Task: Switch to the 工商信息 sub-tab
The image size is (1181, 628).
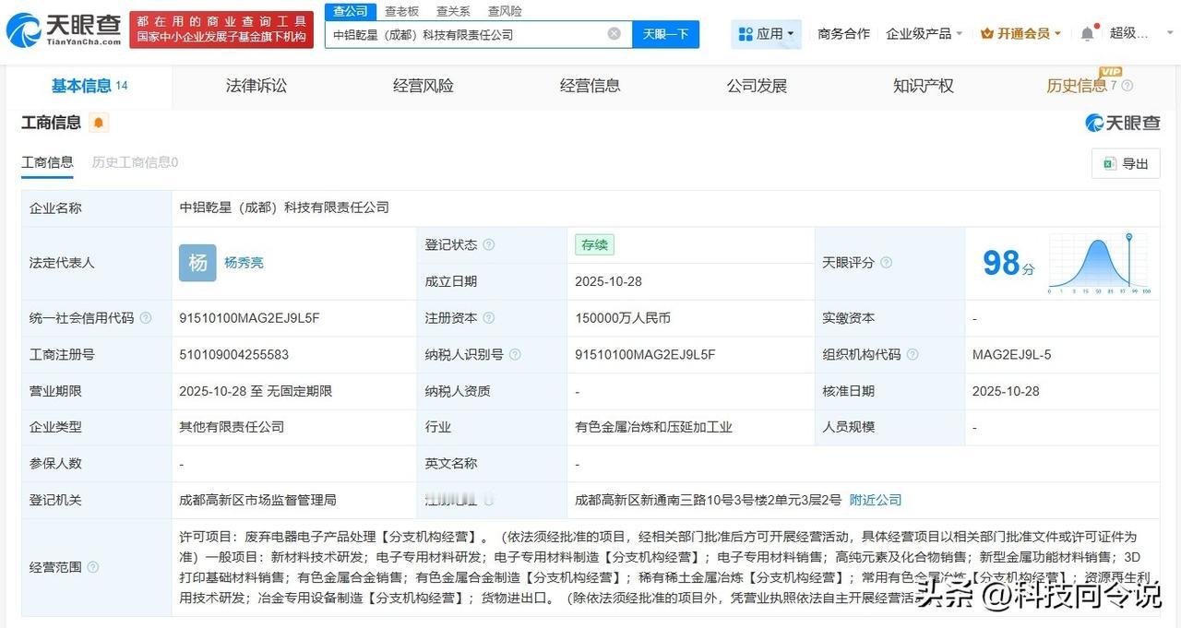Action: click(x=47, y=162)
